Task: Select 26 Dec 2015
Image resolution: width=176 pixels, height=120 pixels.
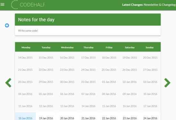Action: pyautogui.click(x=130, y=70)
